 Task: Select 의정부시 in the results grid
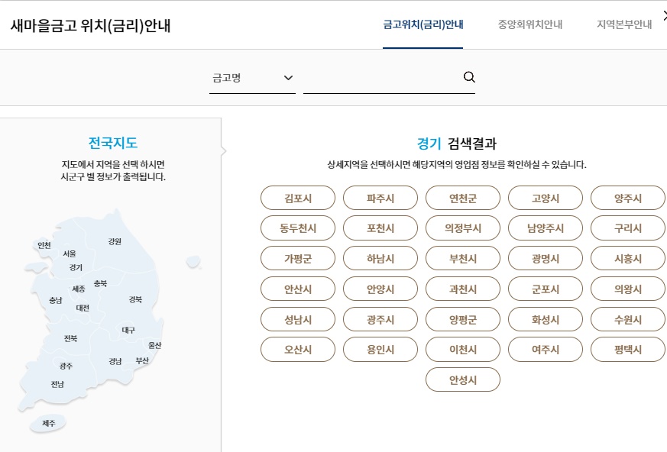point(462,228)
